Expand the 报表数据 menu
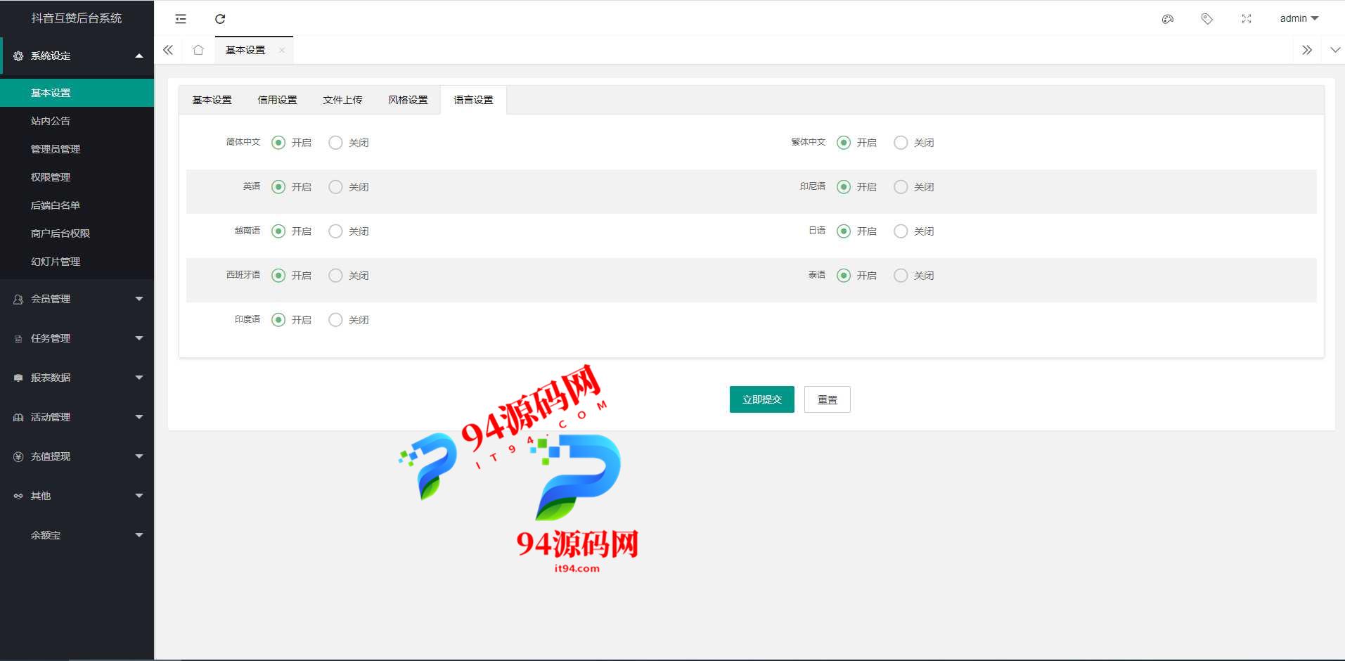Image resolution: width=1345 pixels, height=661 pixels. pyautogui.click(x=139, y=378)
